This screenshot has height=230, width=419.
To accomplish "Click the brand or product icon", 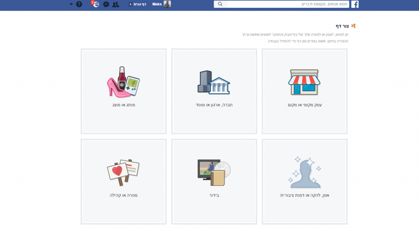I will (x=123, y=82).
